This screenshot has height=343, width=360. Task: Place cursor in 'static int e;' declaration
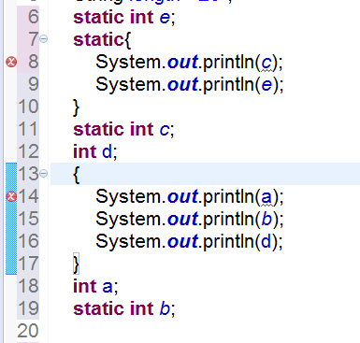pos(124,17)
